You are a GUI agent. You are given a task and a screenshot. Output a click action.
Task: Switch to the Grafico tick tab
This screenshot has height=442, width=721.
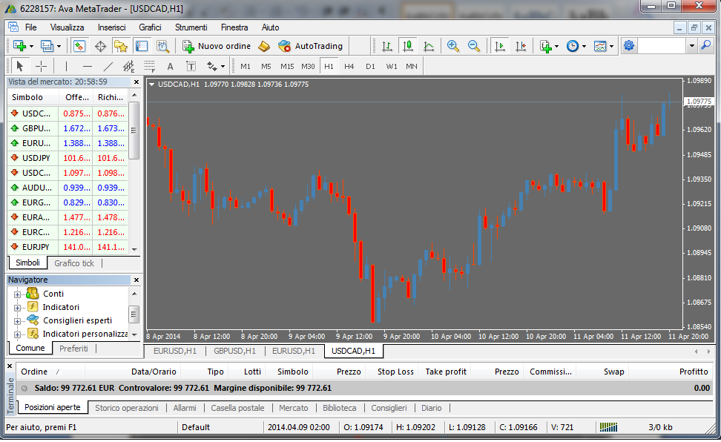[x=74, y=263]
